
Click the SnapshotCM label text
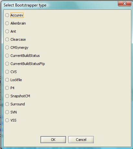tap(20, 96)
